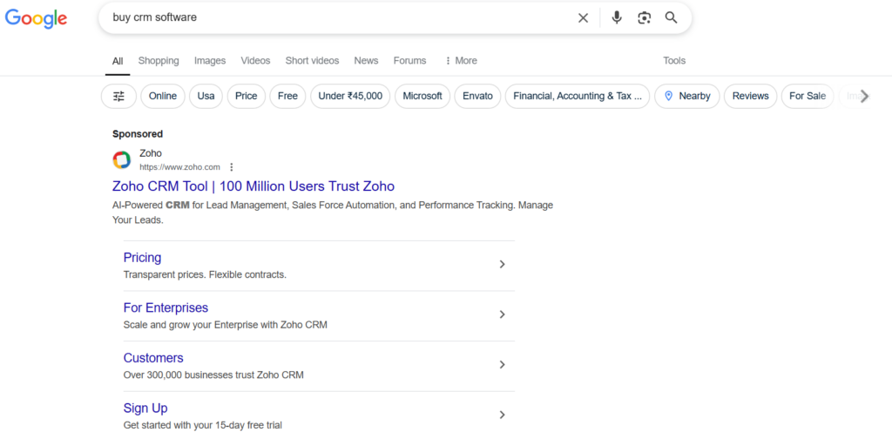892x439 pixels.
Task: Click 'Over 300,000 businesses trust Zoho CRM'
Action: tap(213, 375)
